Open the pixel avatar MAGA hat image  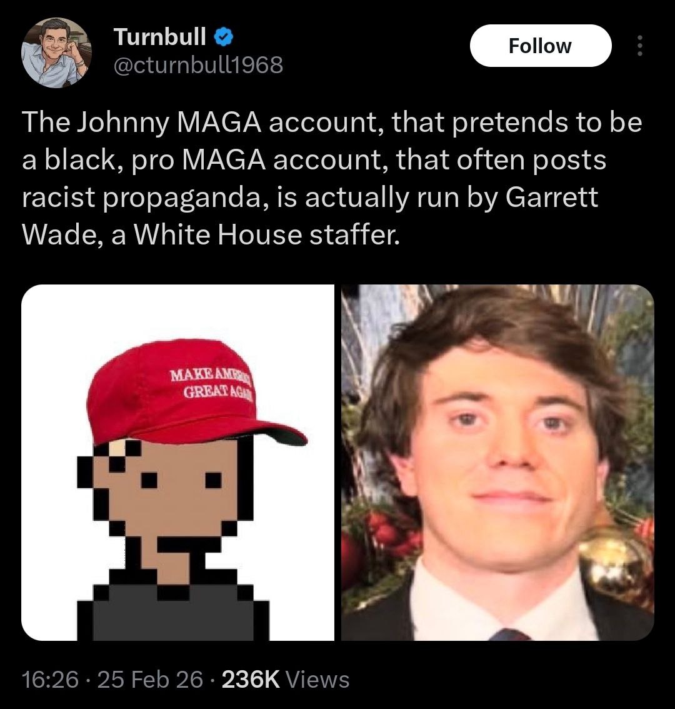click(x=177, y=462)
